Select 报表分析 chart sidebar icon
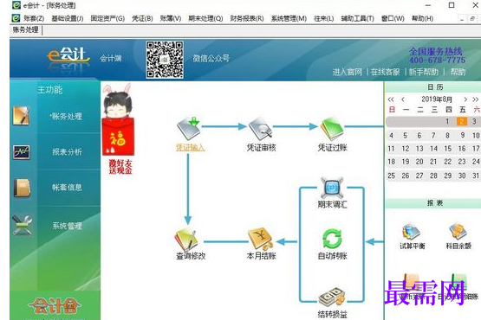 (x=21, y=152)
